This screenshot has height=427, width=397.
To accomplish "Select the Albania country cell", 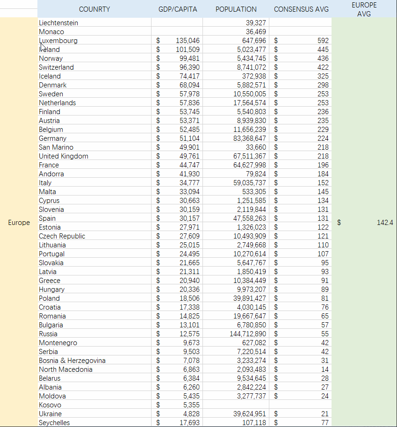I will point(94,387).
